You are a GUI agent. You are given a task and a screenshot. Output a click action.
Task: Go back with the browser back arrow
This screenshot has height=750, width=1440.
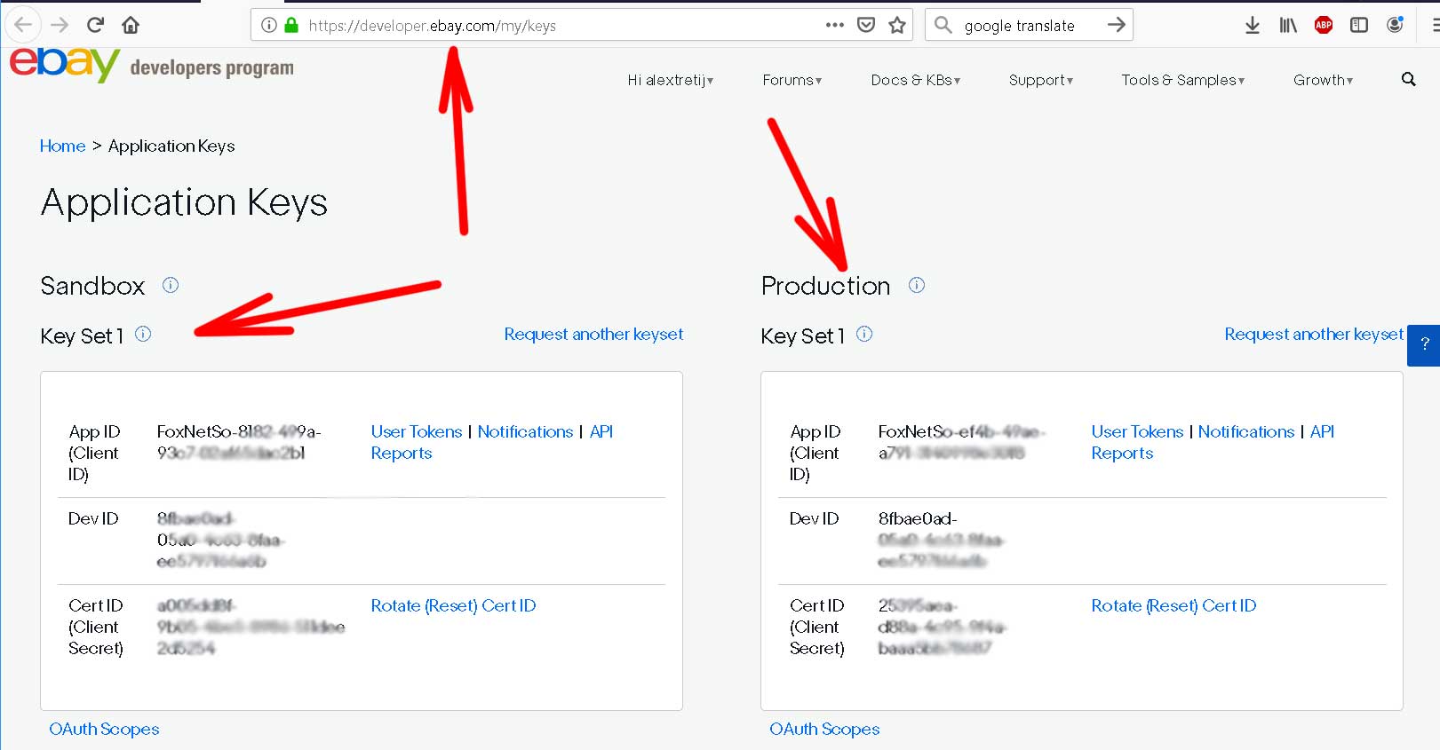coord(23,25)
